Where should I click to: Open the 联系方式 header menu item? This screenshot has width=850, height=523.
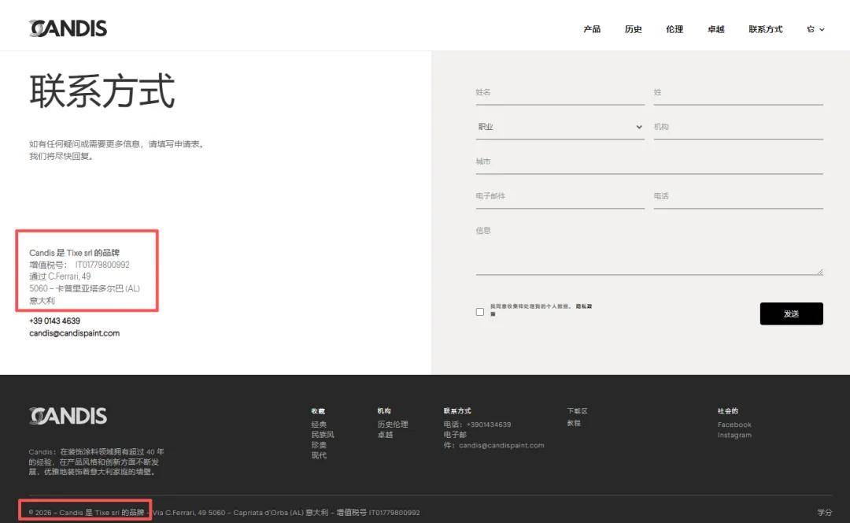pyautogui.click(x=766, y=29)
